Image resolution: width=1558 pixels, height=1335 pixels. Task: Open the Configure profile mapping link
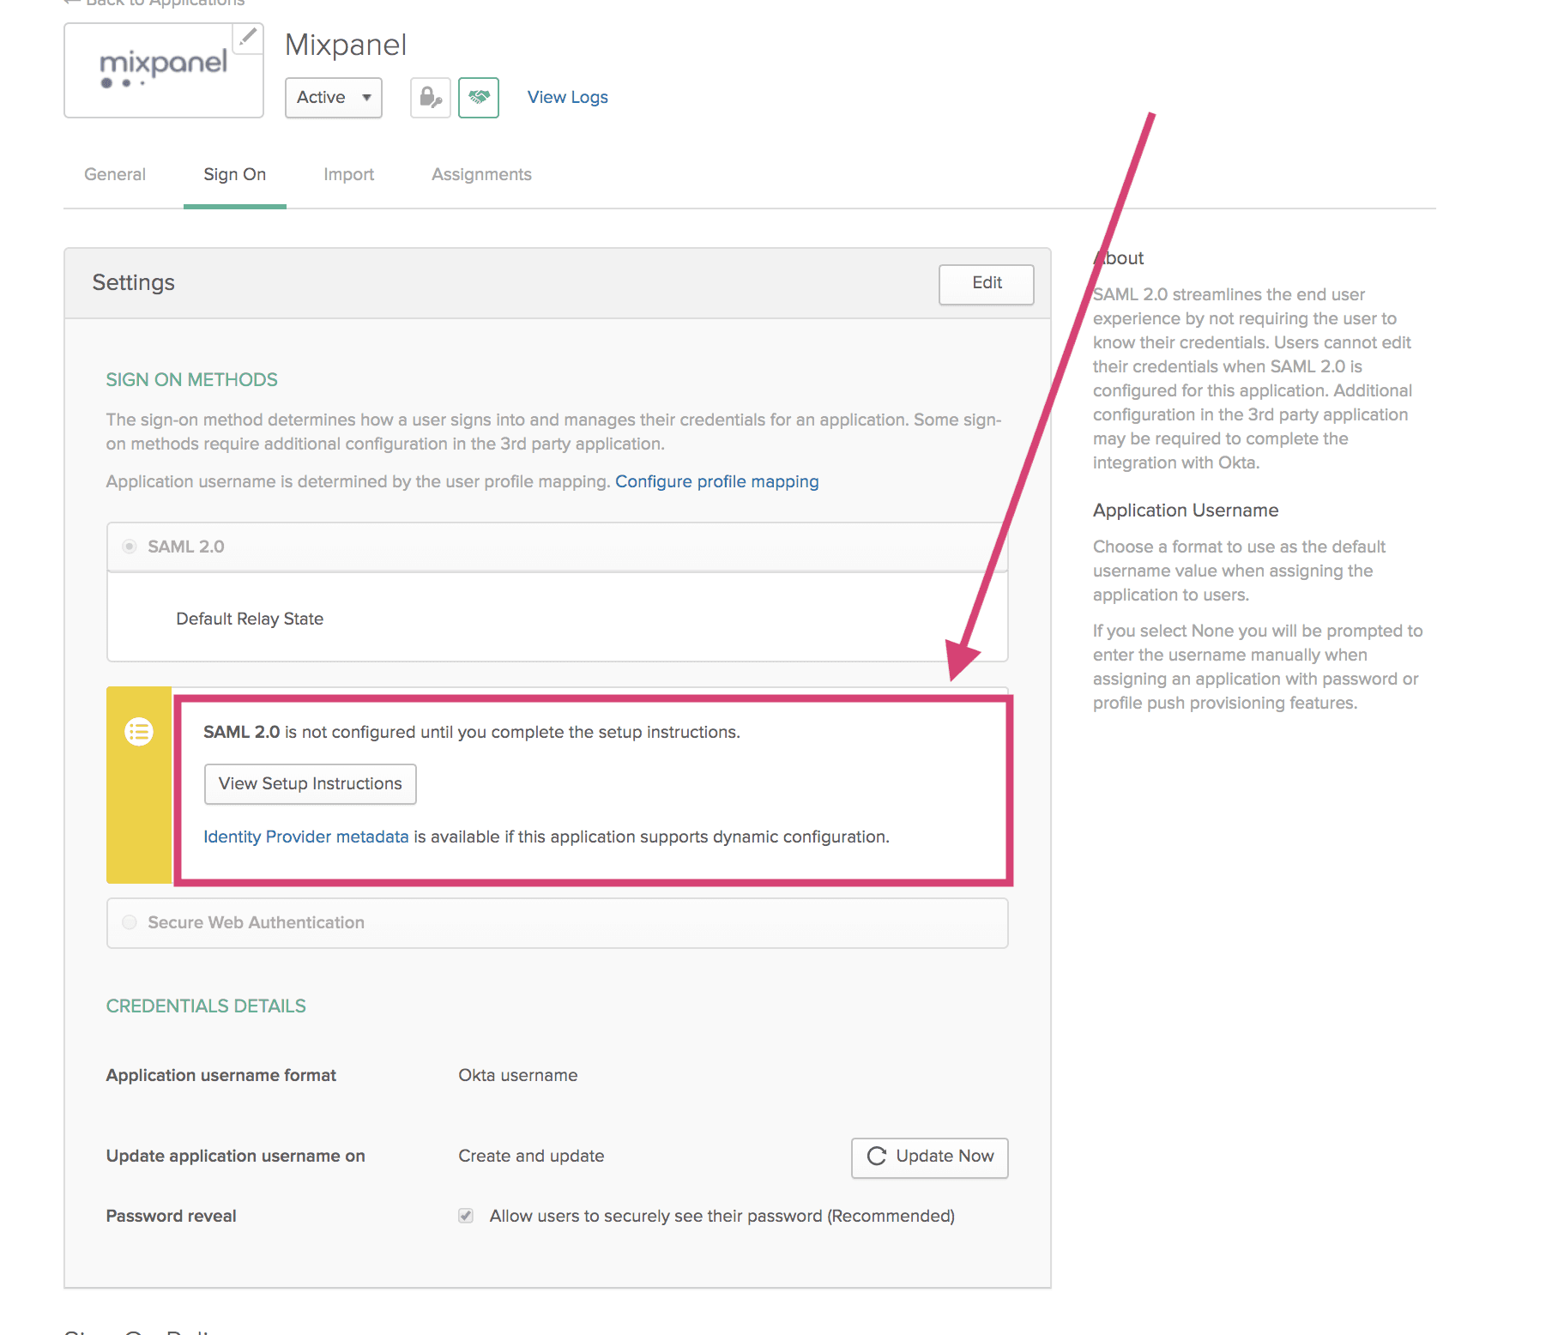[716, 481]
